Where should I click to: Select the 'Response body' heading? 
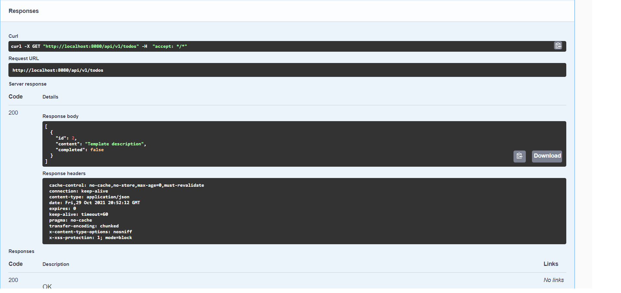tap(60, 116)
